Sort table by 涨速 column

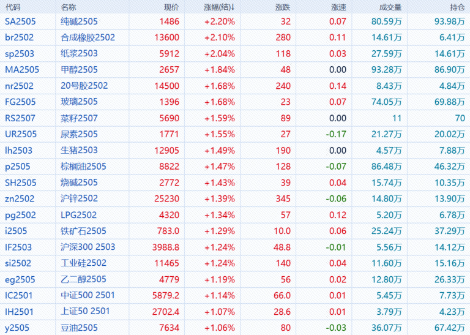(x=338, y=7)
